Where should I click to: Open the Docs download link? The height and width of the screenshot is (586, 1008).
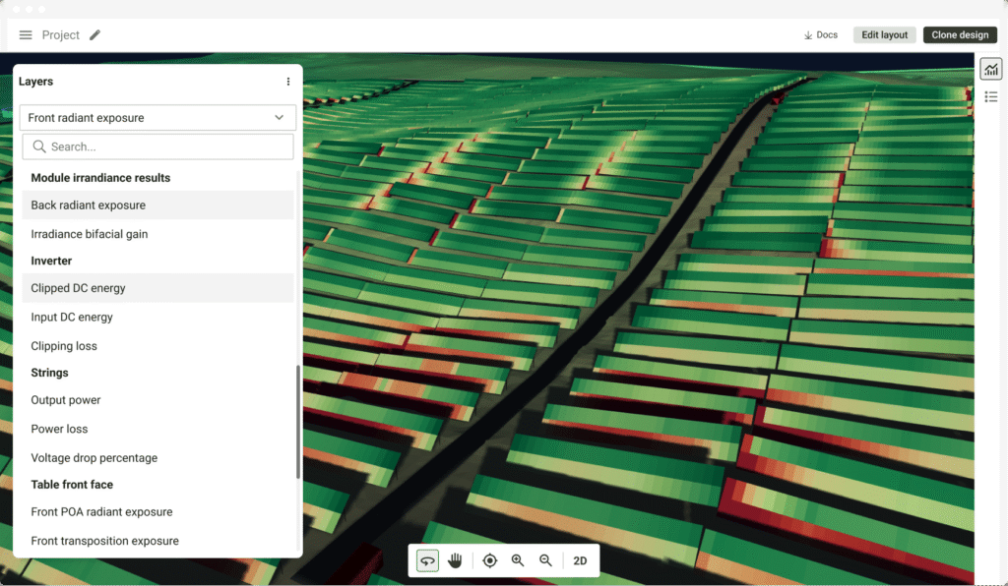click(x=821, y=35)
